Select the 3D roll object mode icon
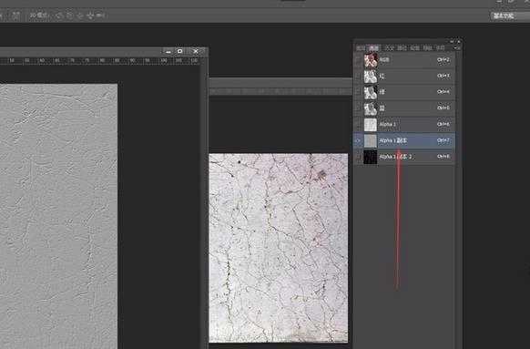 tap(69, 15)
